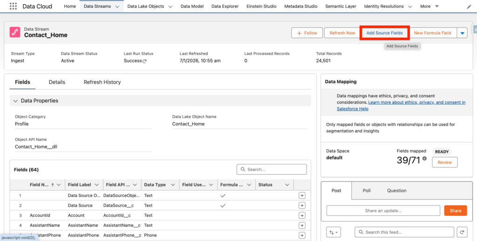Expand more actions beside New Formula Field
The image size is (477, 241).
(462, 33)
